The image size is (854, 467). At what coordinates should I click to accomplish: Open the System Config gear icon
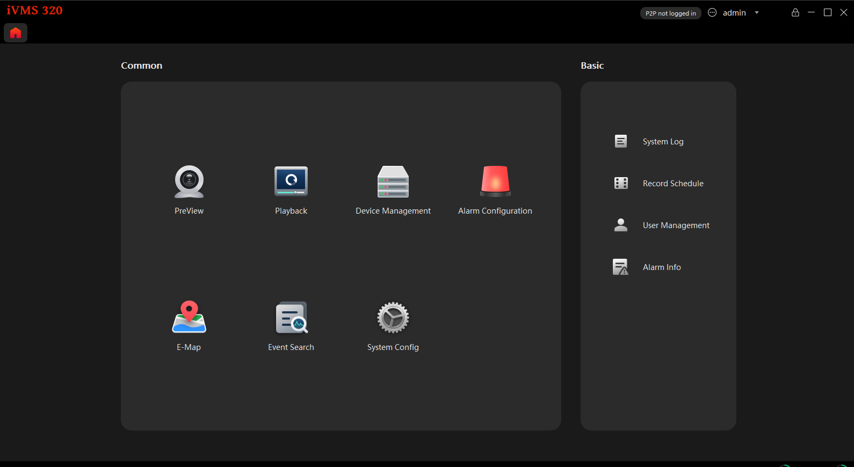(x=393, y=317)
